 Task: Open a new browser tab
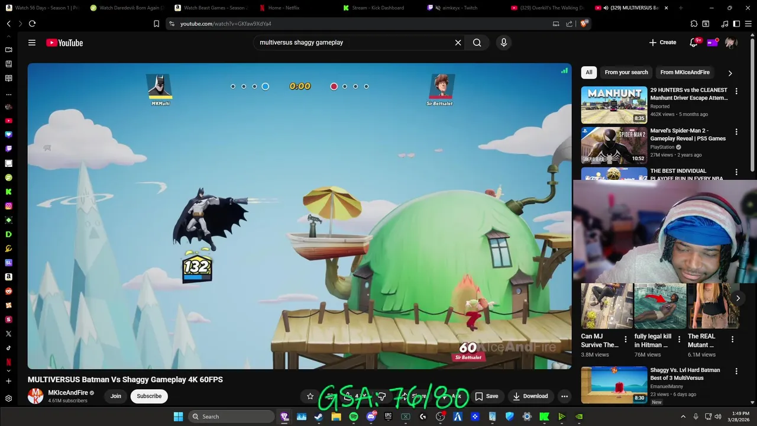pos(680,8)
